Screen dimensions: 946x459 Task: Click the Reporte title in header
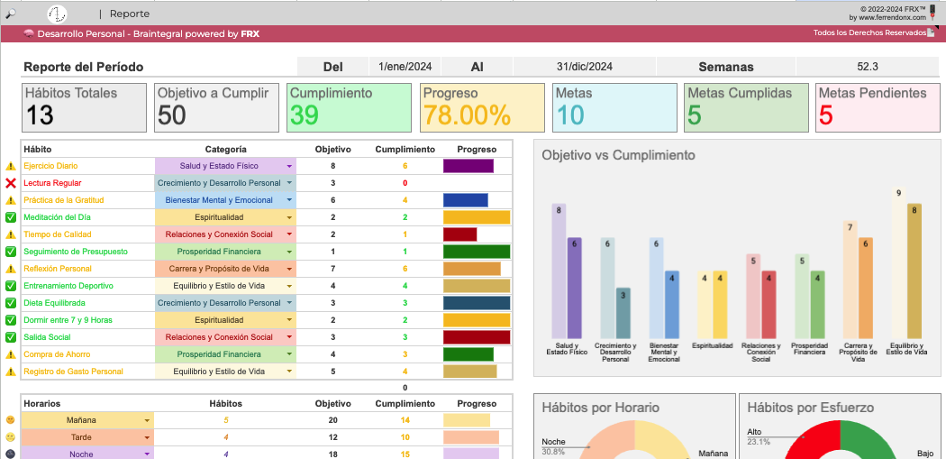click(130, 14)
